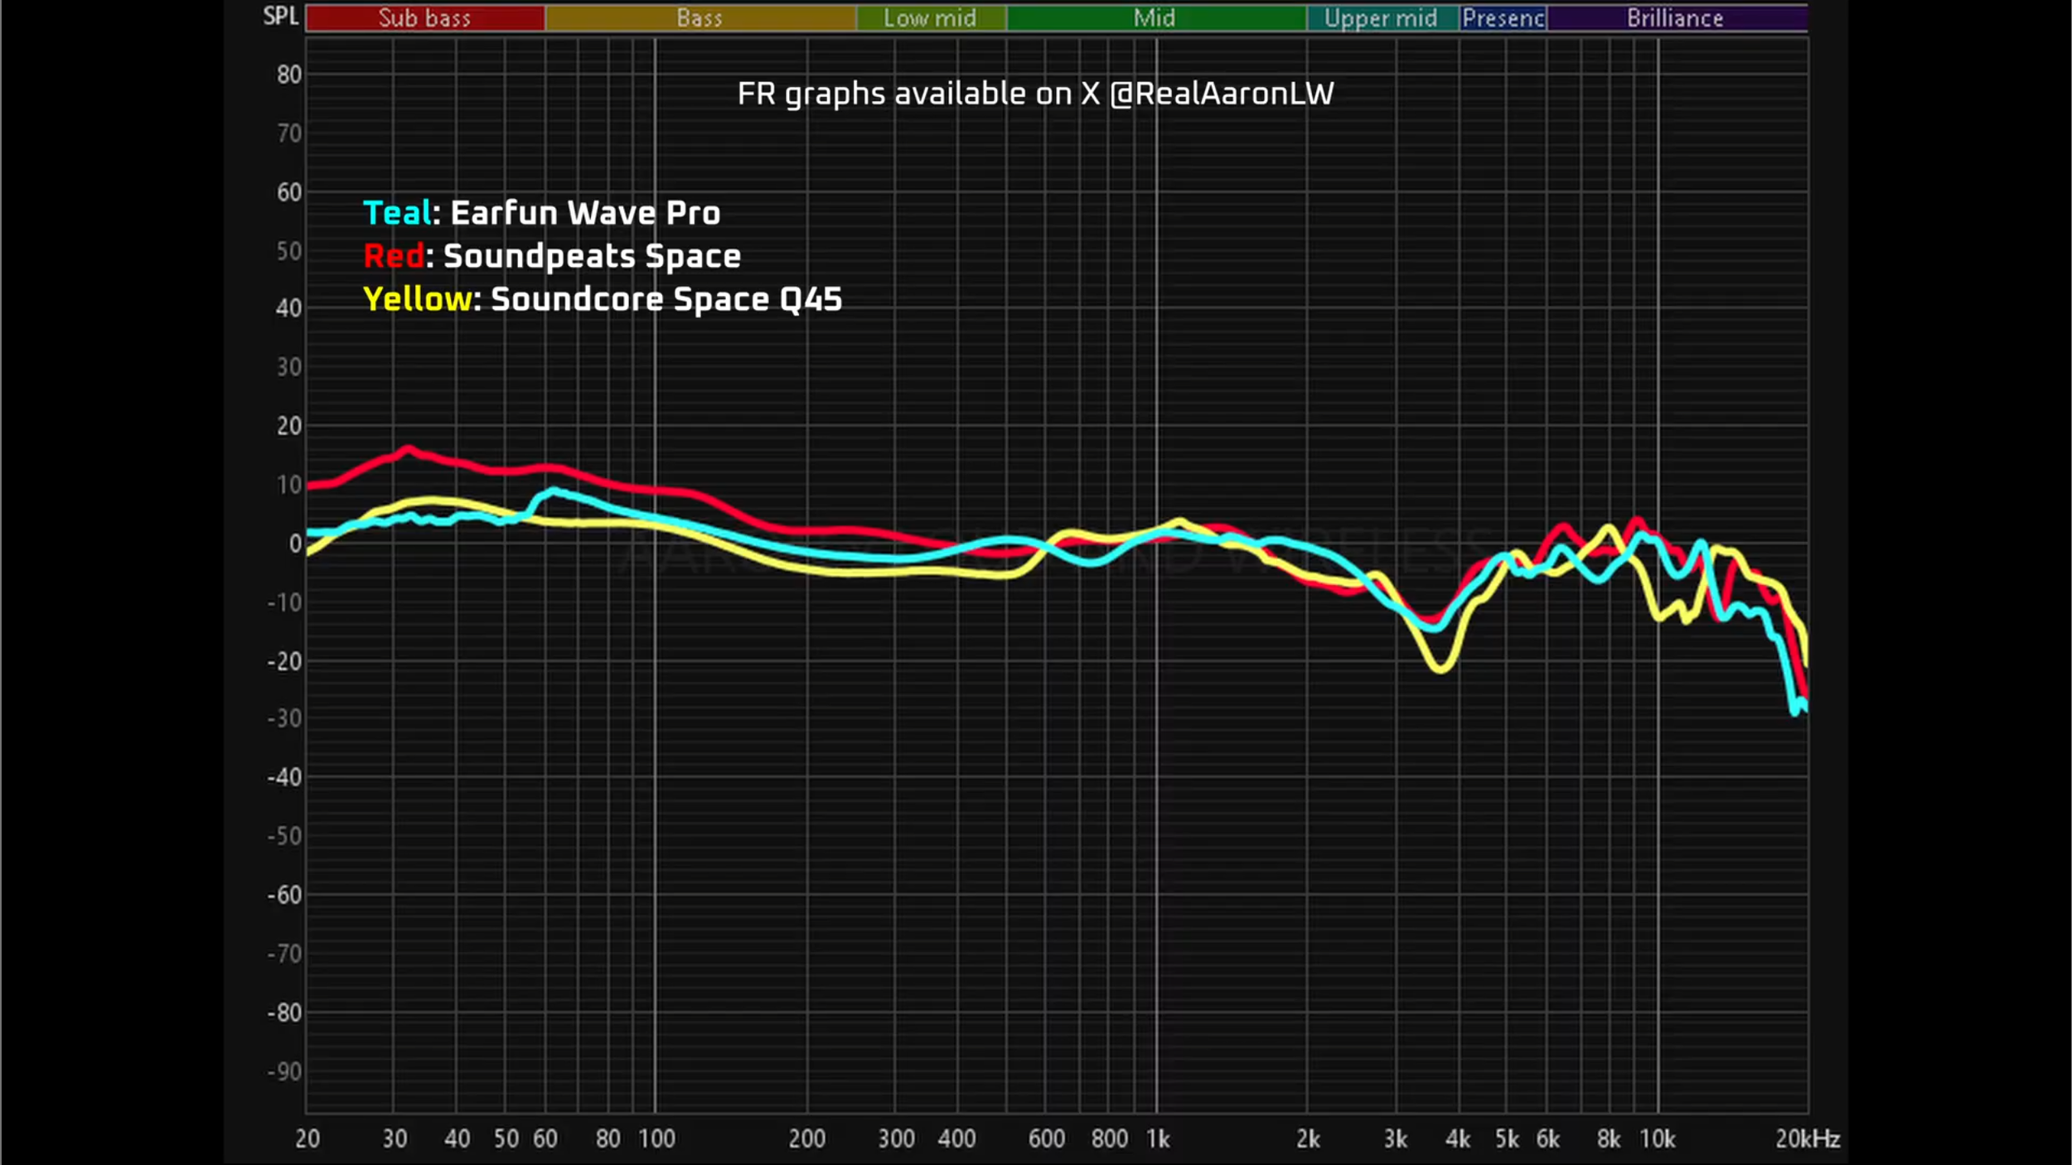Click the Low mid band header
Screen dimensions: 2072x1165
point(930,18)
